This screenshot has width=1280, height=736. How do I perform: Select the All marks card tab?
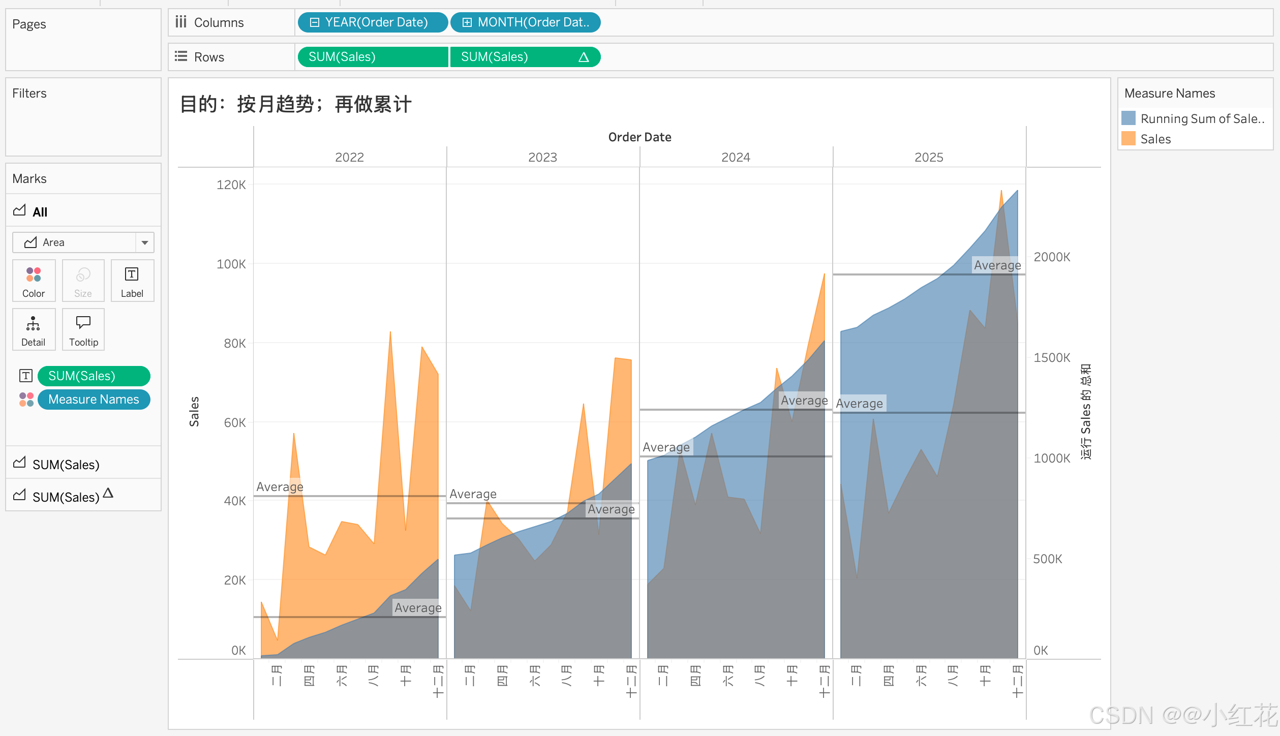pos(40,212)
